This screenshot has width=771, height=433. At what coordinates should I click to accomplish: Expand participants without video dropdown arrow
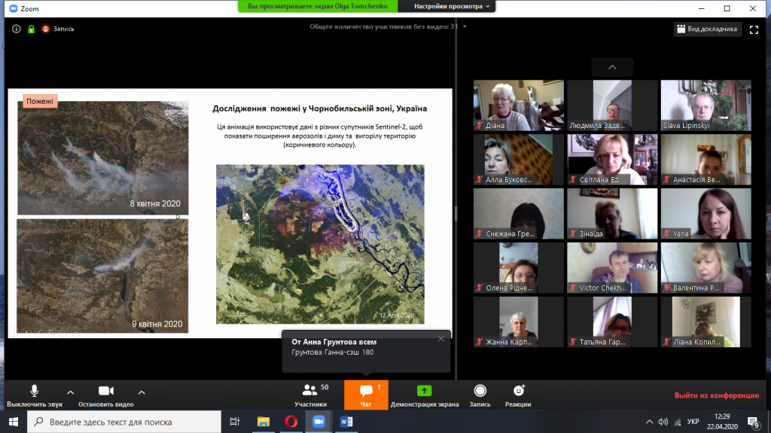(x=465, y=26)
